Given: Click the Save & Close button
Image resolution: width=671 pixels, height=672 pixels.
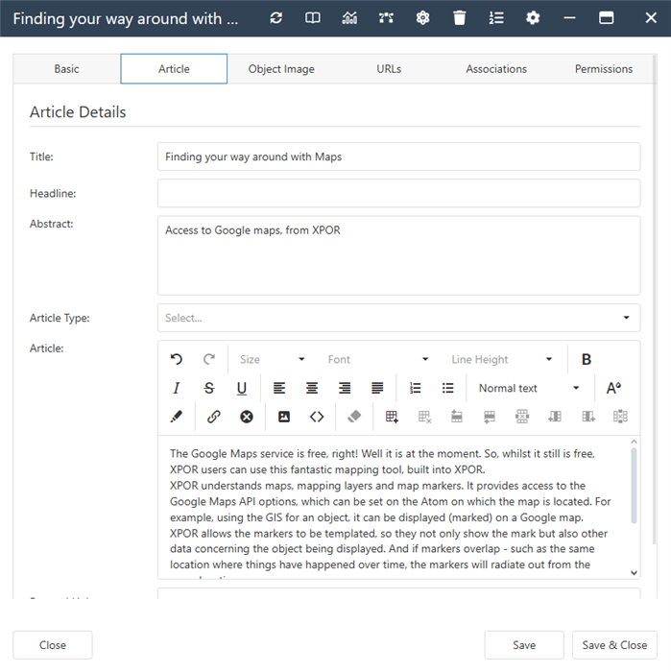Looking at the screenshot, I should click(614, 645).
